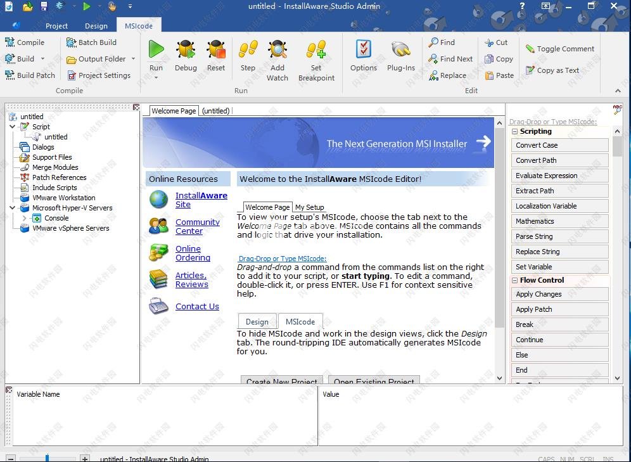The width and height of the screenshot is (631, 462).
Task: Switch to the Project ribbon tab
Action: (56, 26)
